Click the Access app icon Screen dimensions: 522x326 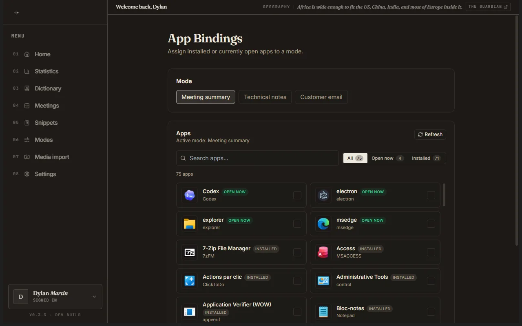pyautogui.click(x=323, y=252)
